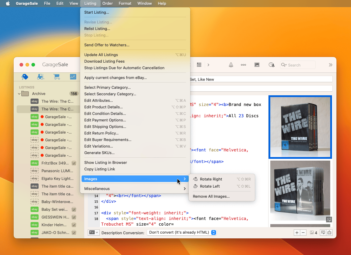Open the Apple menu
This screenshot has height=255, width=351.
point(8,3)
